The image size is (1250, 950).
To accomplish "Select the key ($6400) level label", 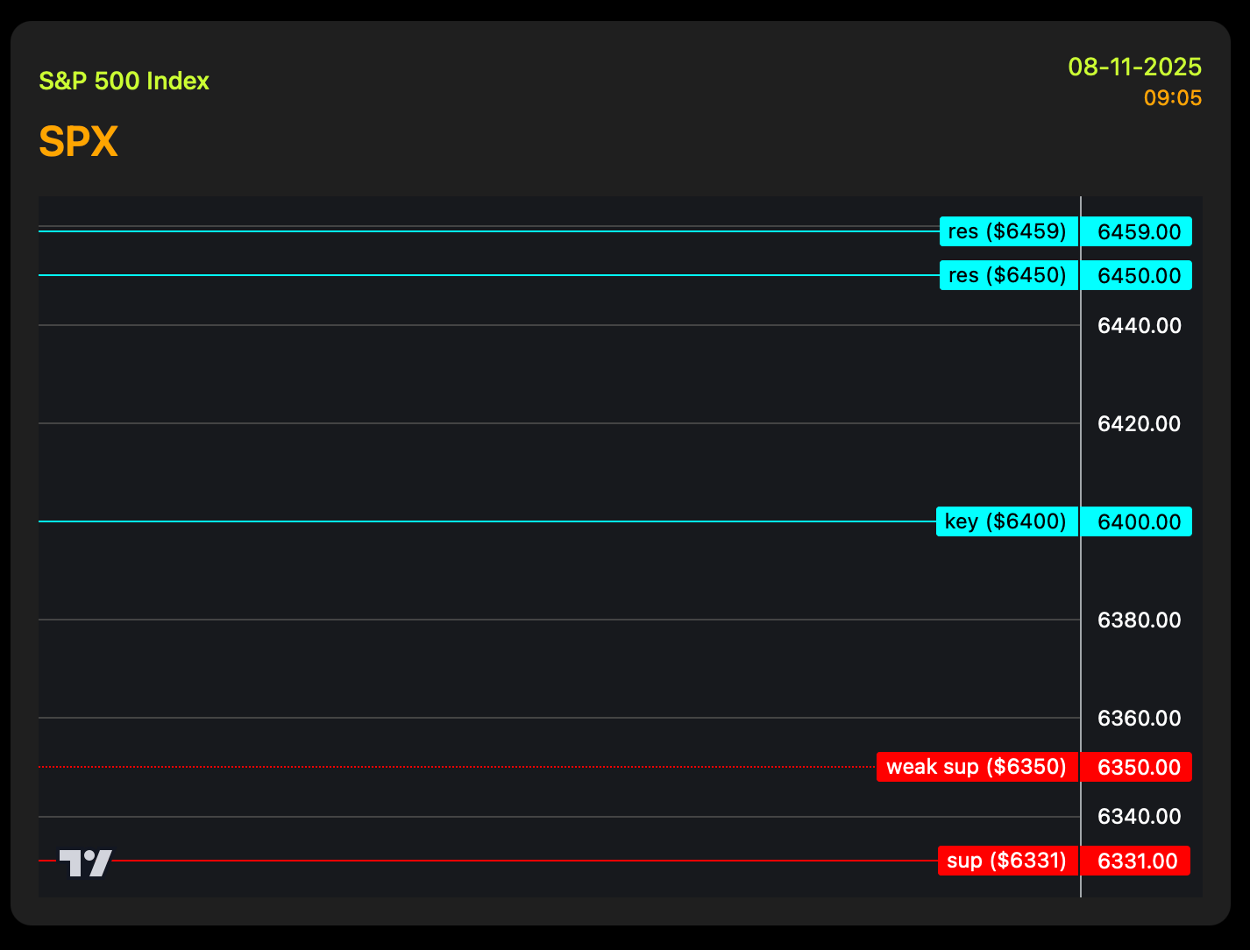I will 1007,521.
